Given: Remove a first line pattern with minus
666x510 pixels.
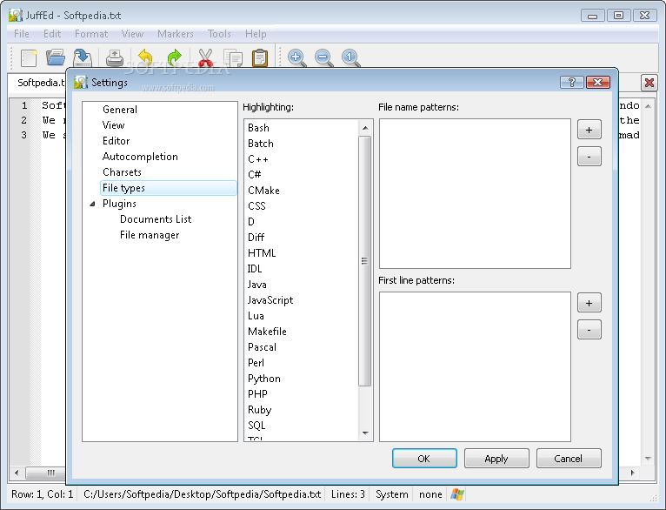Looking at the screenshot, I should pyautogui.click(x=589, y=330).
